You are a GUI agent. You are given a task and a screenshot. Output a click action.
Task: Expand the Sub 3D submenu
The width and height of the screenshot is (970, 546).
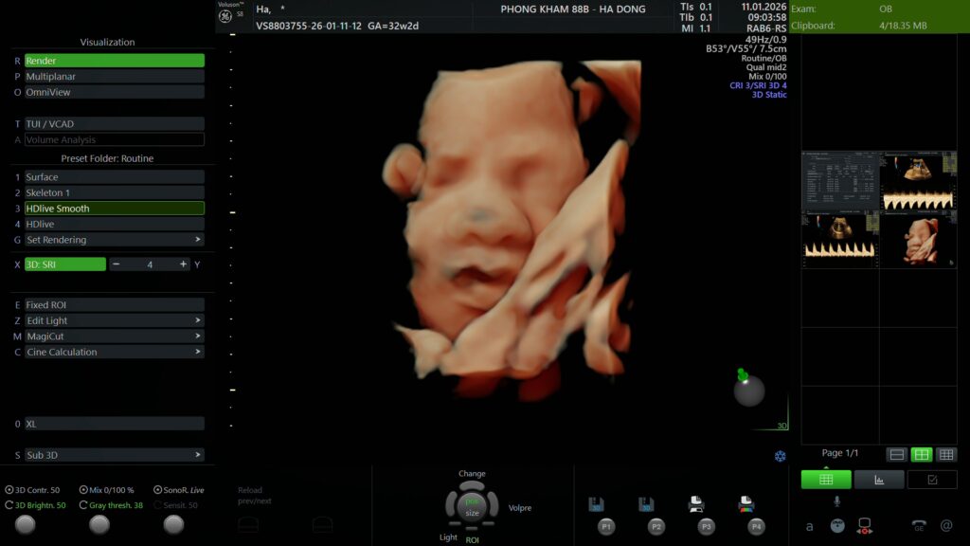(114, 455)
